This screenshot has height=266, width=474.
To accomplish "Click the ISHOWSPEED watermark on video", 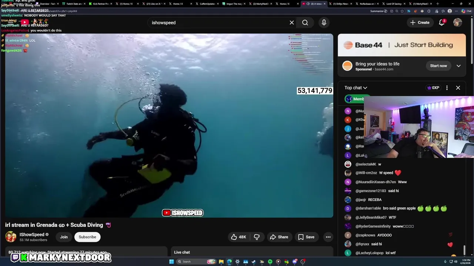I will coord(183,213).
